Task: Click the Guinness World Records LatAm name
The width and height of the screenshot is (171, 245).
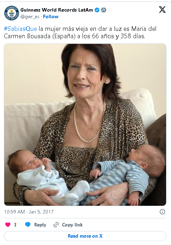Action: pos(57,10)
